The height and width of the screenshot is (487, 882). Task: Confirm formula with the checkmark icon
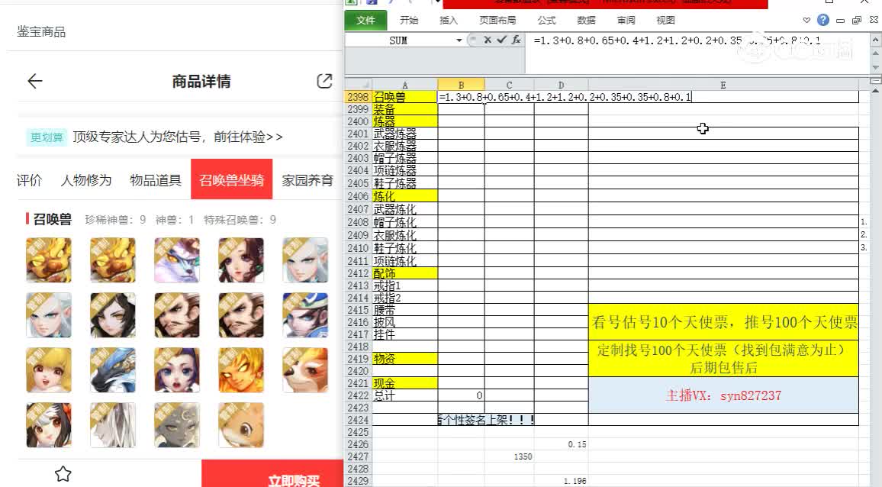coord(501,40)
